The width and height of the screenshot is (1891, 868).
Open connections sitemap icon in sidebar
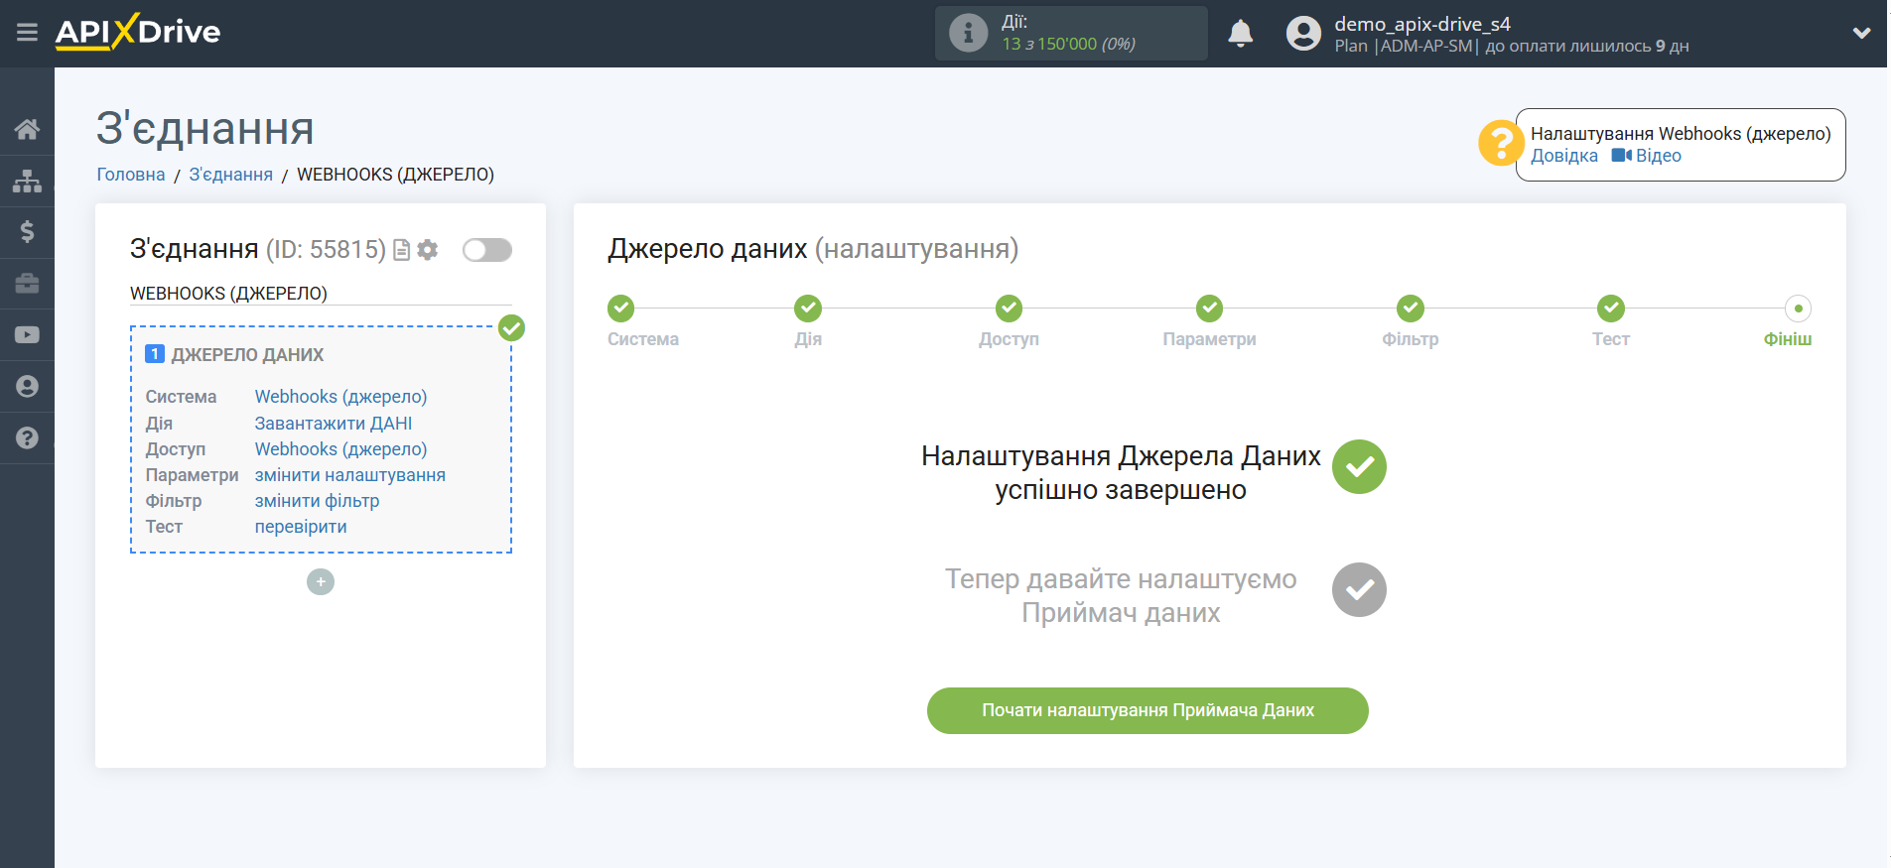tap(27, 181)
